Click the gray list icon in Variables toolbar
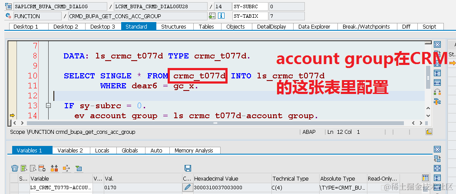This screenshot has height=194, width=456. pos(33,168)
